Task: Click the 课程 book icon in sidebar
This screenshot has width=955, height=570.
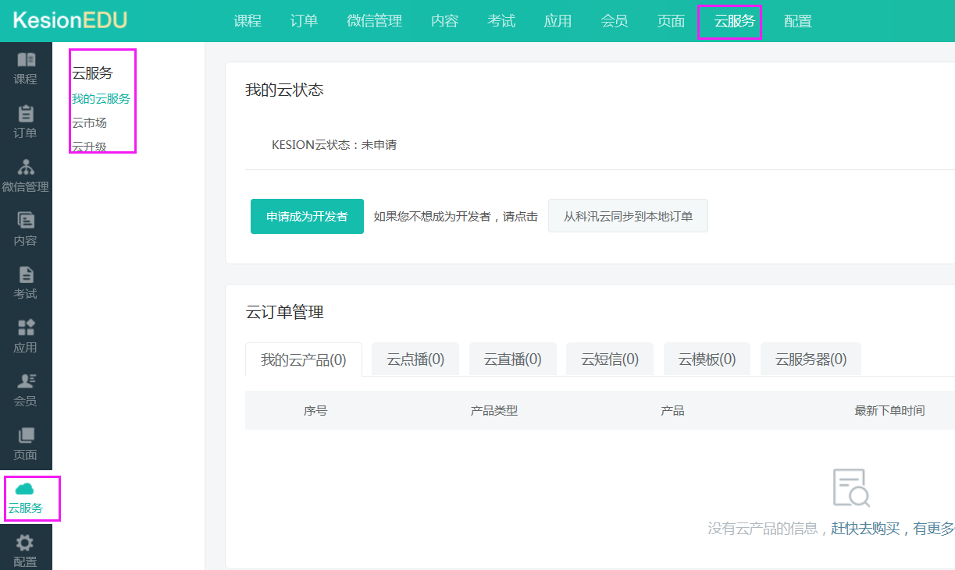Action: point(26,61)
